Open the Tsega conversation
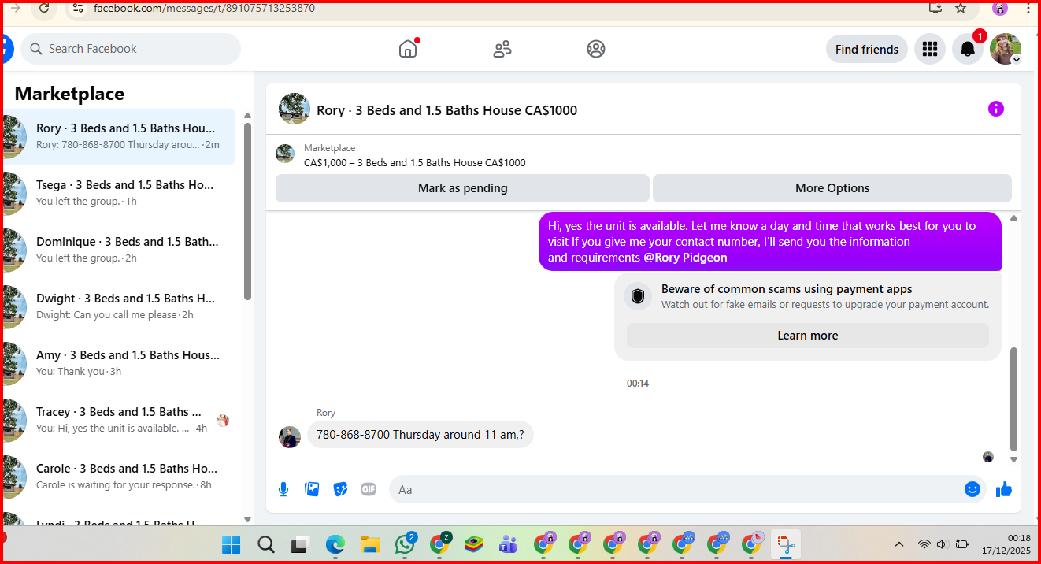This screenshot has width=1041, height=564. 120,194
